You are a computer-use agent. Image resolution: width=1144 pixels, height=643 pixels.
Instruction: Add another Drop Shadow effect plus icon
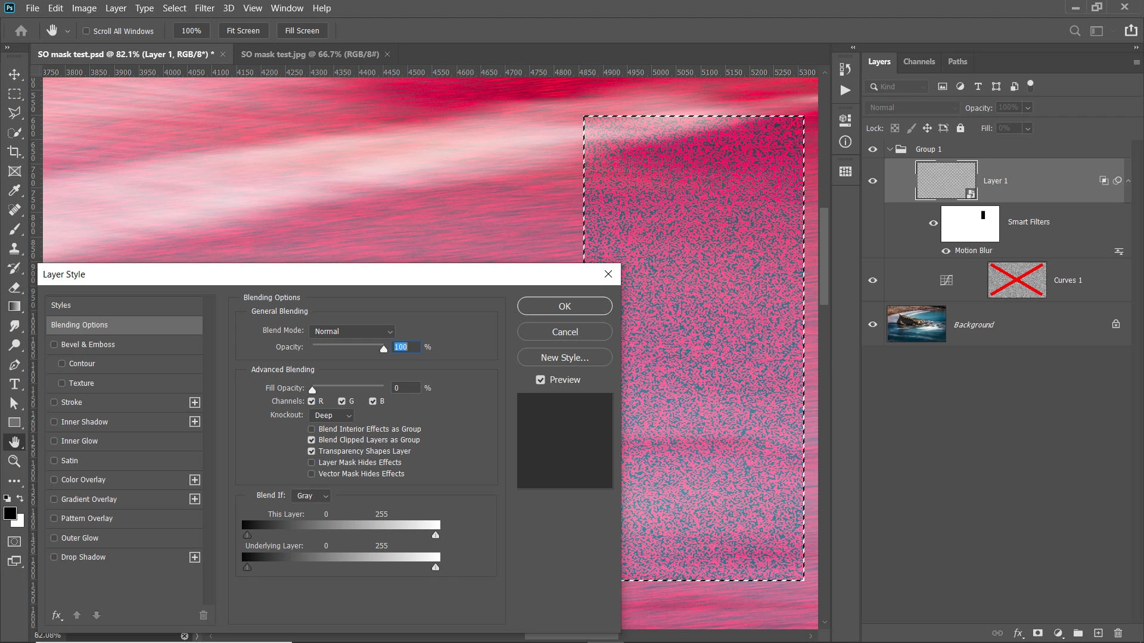point(195,557)
